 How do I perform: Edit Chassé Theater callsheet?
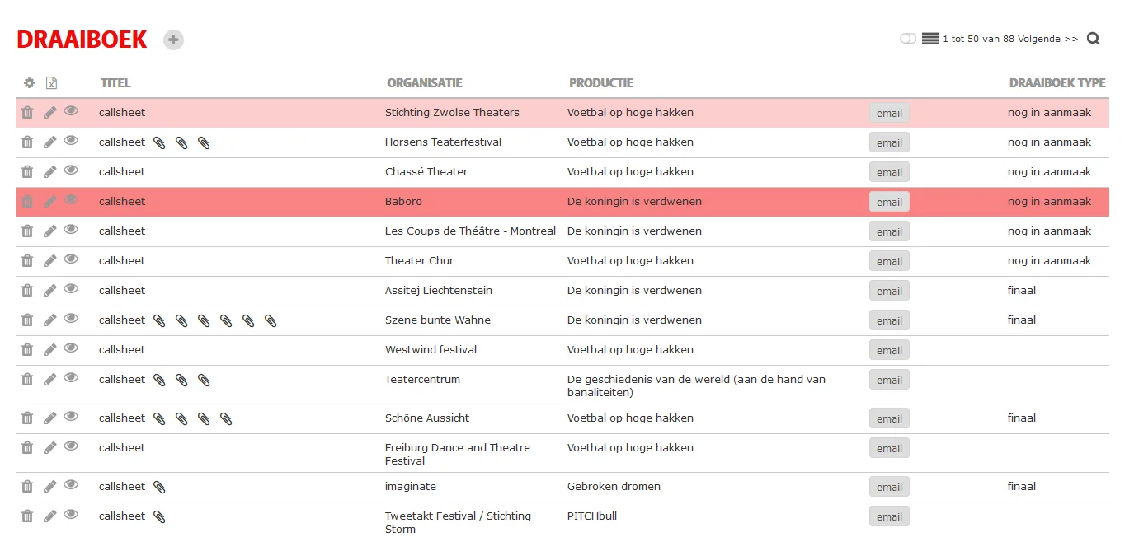pyautogui.click(x=50, y=172)
